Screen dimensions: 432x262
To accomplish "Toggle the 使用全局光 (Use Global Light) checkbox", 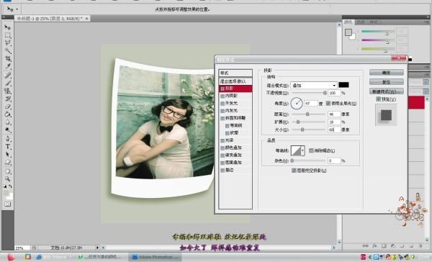I will click(x=328, y=104).
